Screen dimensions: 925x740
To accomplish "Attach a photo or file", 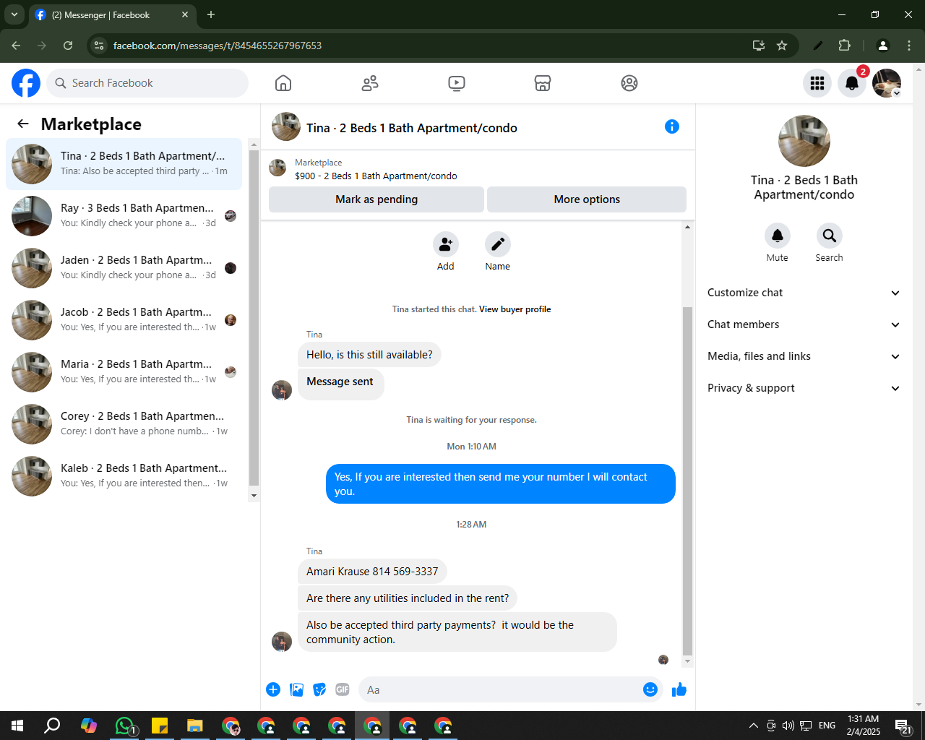I will (296, 689).
